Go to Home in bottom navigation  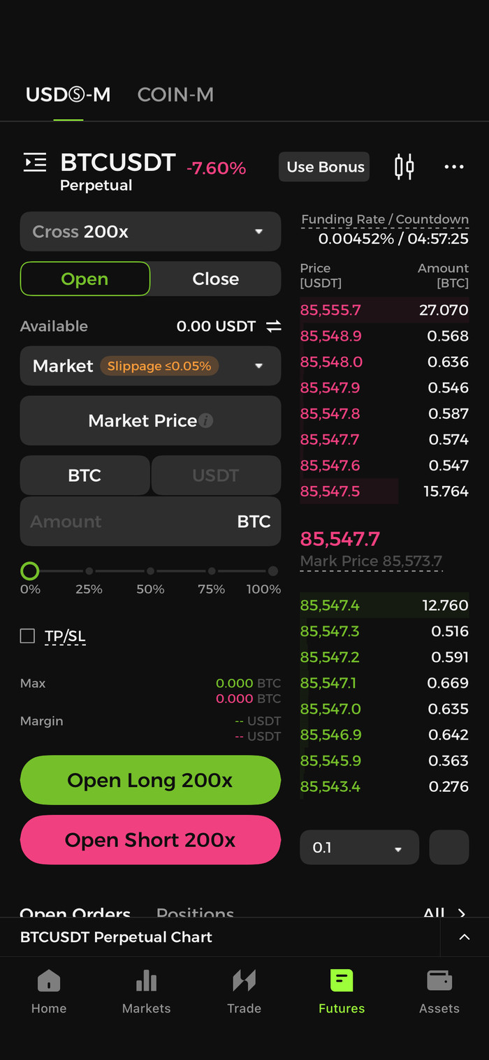point(49,990)
